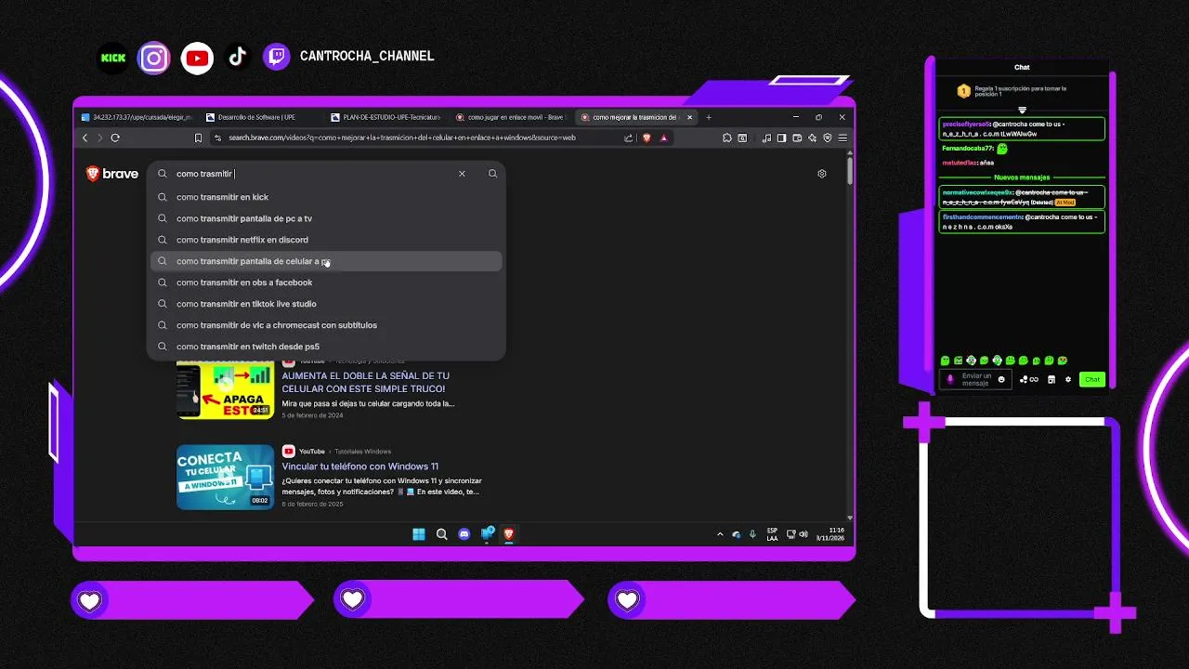The width and height of the screenshot is (1189, 669).
Task: Open browser extensions puzzle icon
Action: pyautogui.click(x=726, y=138)
